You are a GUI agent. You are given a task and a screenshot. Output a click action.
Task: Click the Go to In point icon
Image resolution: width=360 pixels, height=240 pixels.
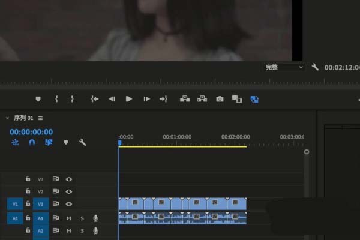(x=94, y=99)
